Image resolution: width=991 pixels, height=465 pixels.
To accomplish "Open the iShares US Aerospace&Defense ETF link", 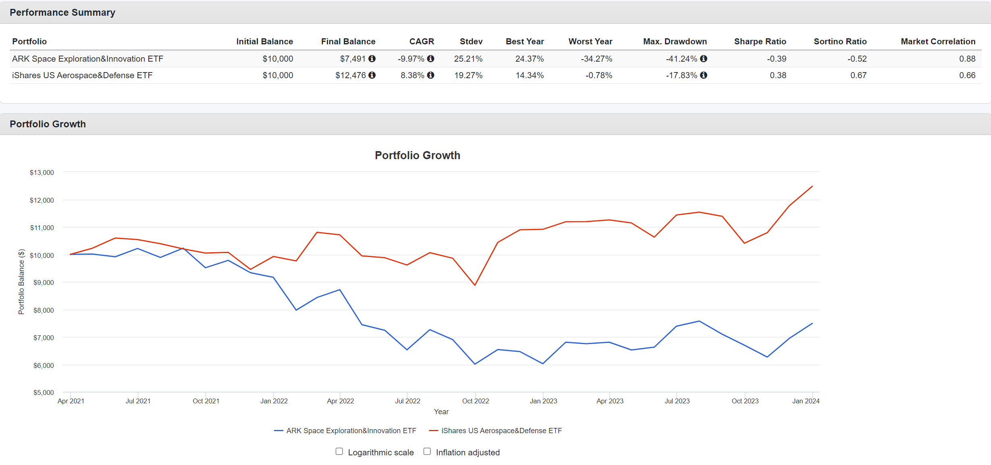I will pos(82,75).
